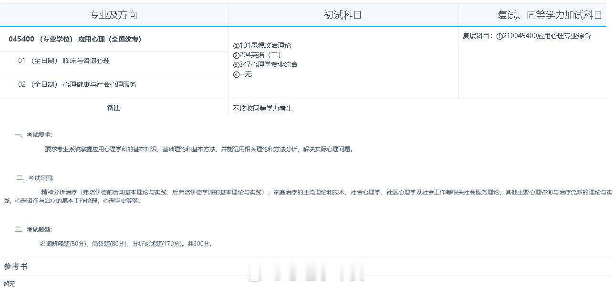
Task: Click the 参考书 section heading
Action: (x=16, y=266)
